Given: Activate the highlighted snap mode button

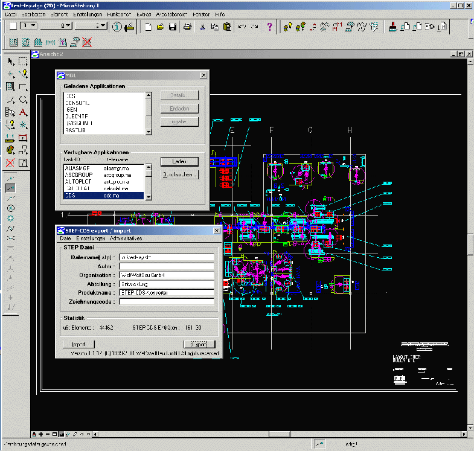Looking at the screenshot, I should [x=10, y=188].
